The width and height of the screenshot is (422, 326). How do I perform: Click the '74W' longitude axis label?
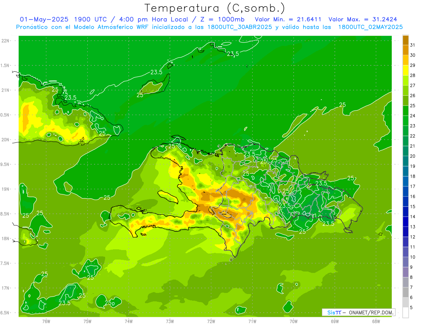(x=129, y=321)
